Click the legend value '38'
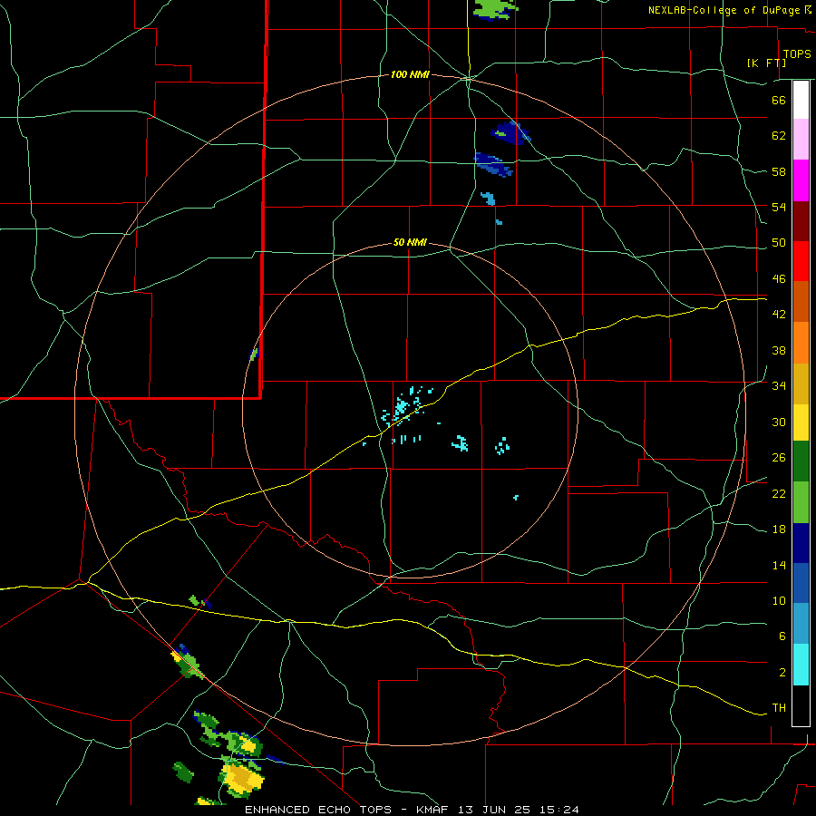This screenshot has width=816, height=816. point(779,351)
